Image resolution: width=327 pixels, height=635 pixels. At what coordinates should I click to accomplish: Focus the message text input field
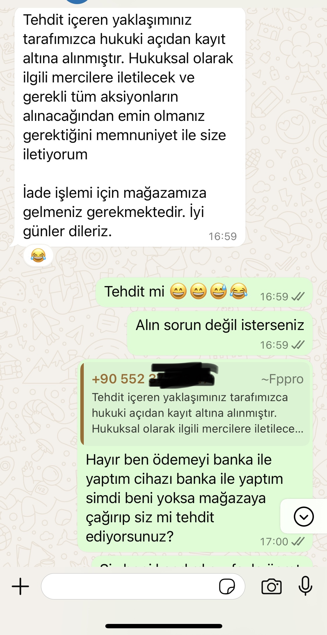coord(143,586)
